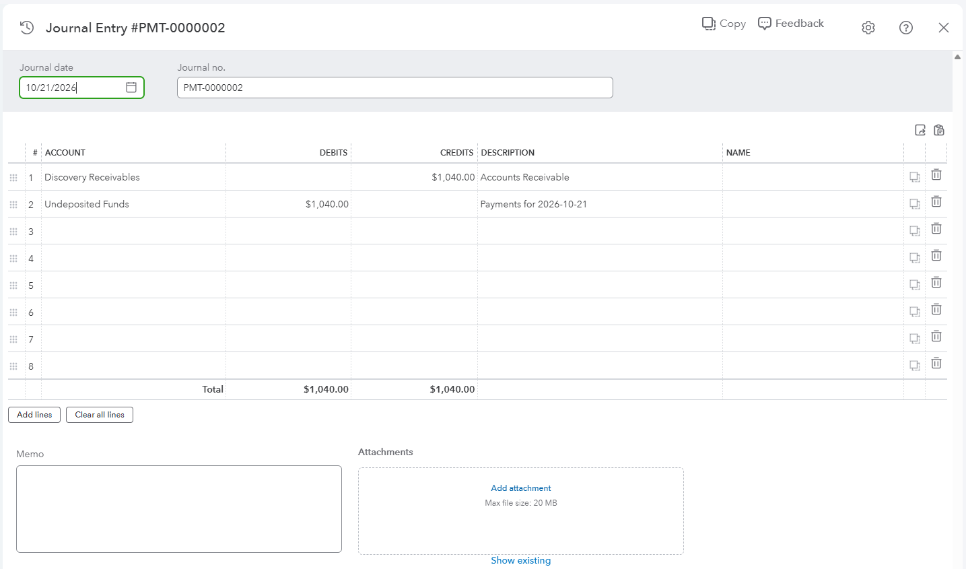Click the Payments for 2026-10-21 description
The image size is (966, 569).
tap(534, 204)
